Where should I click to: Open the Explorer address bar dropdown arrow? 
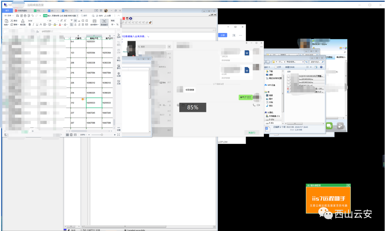(303, 62)
